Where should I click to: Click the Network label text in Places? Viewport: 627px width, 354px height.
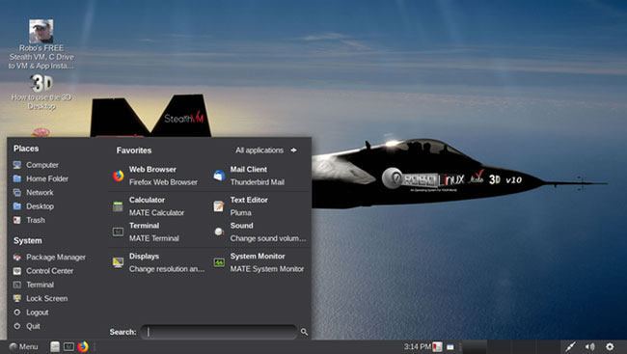coord(40,192)
